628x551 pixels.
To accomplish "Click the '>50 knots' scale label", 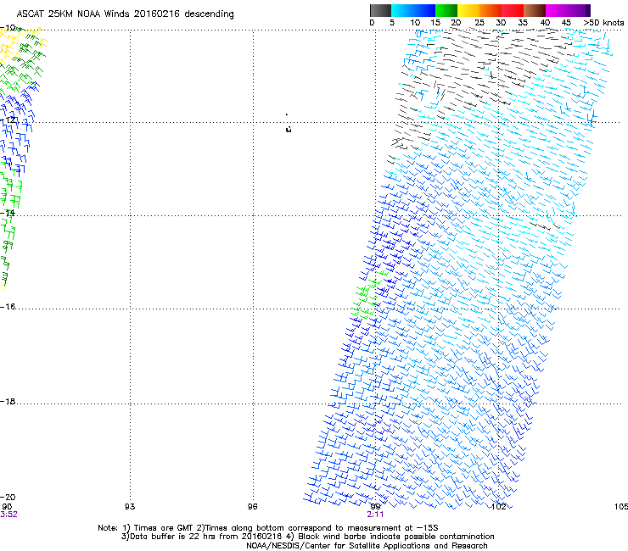I will (x=603, y=23).
